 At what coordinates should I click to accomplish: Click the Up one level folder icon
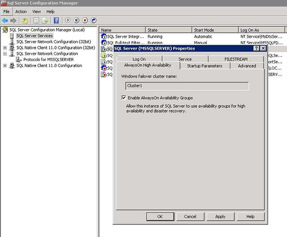pyautogui.click(x=25, y=21)
